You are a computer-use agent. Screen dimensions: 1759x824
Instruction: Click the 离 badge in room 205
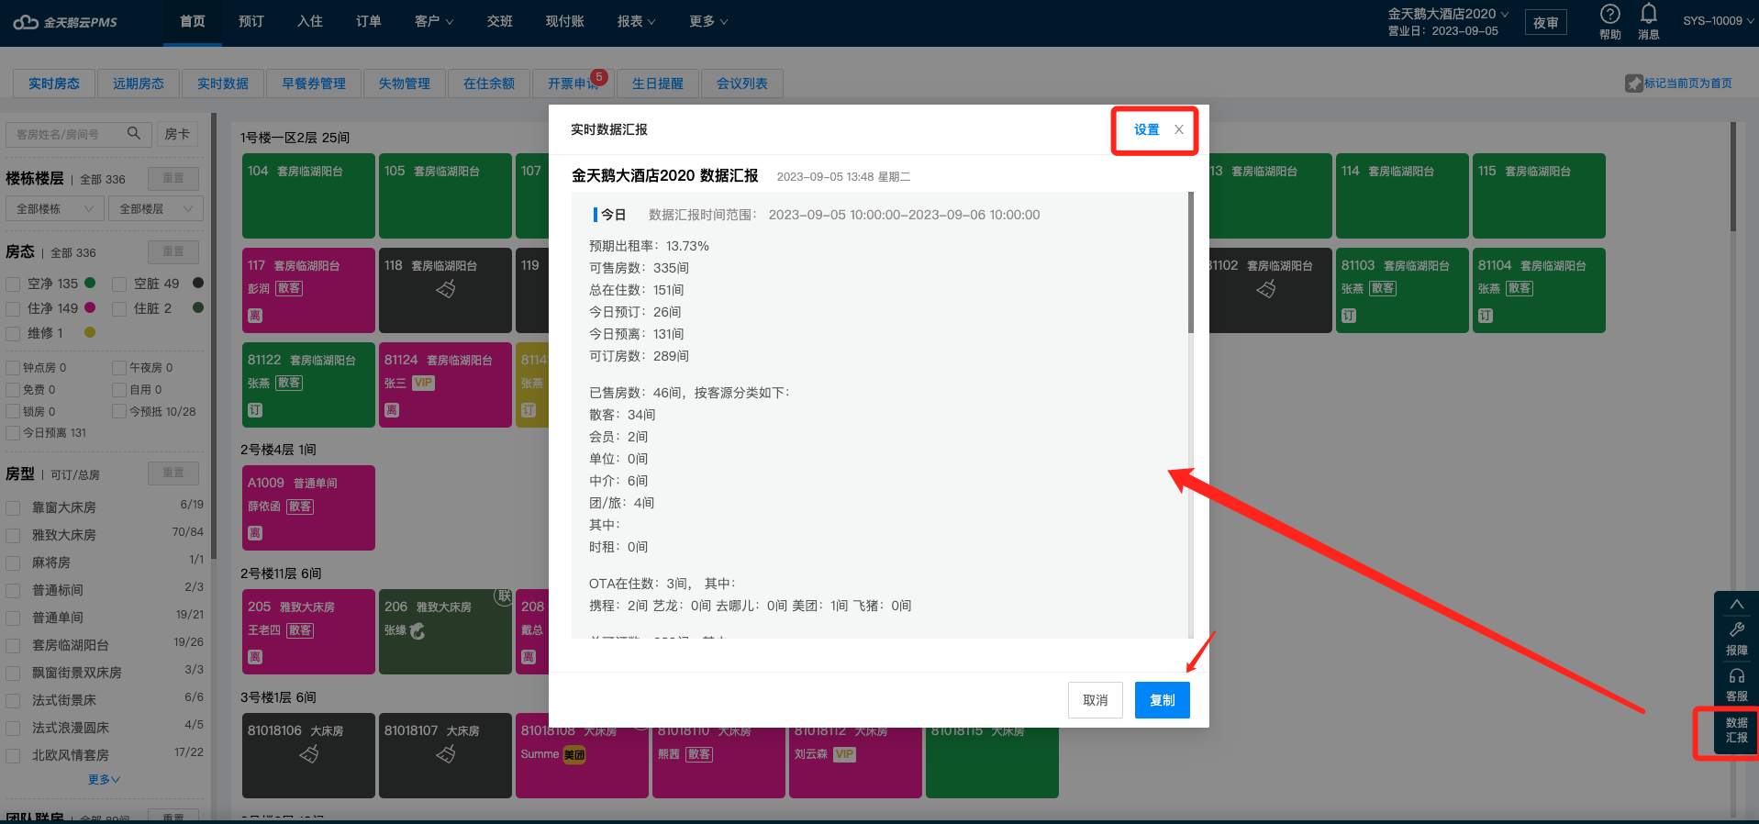pyautogui.click(x=255, y=657)
